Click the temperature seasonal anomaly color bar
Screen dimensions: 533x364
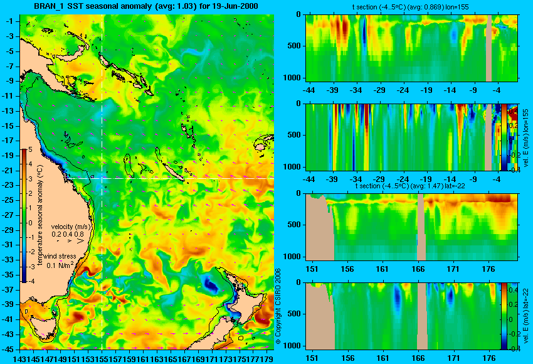coord(24,216)
